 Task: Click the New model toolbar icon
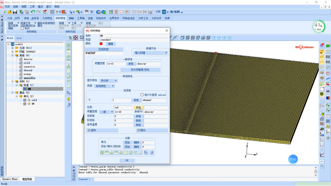(x=4, y=12)
